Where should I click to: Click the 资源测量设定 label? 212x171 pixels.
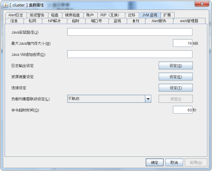[x=22, y=77]
